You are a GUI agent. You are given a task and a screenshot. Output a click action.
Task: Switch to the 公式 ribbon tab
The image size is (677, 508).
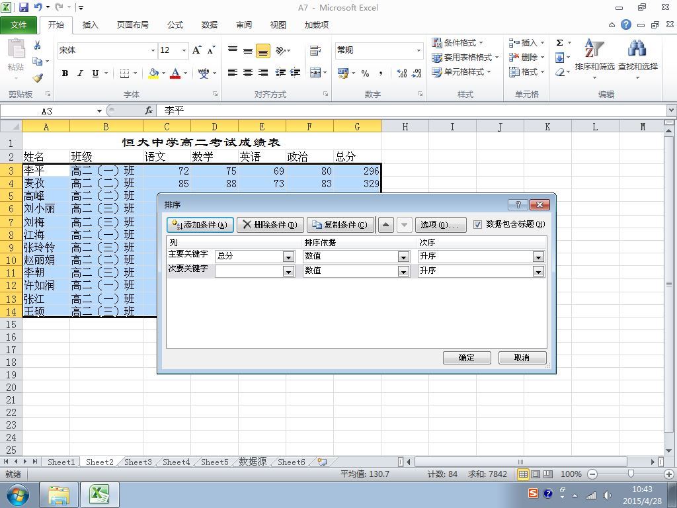point(175,25)
